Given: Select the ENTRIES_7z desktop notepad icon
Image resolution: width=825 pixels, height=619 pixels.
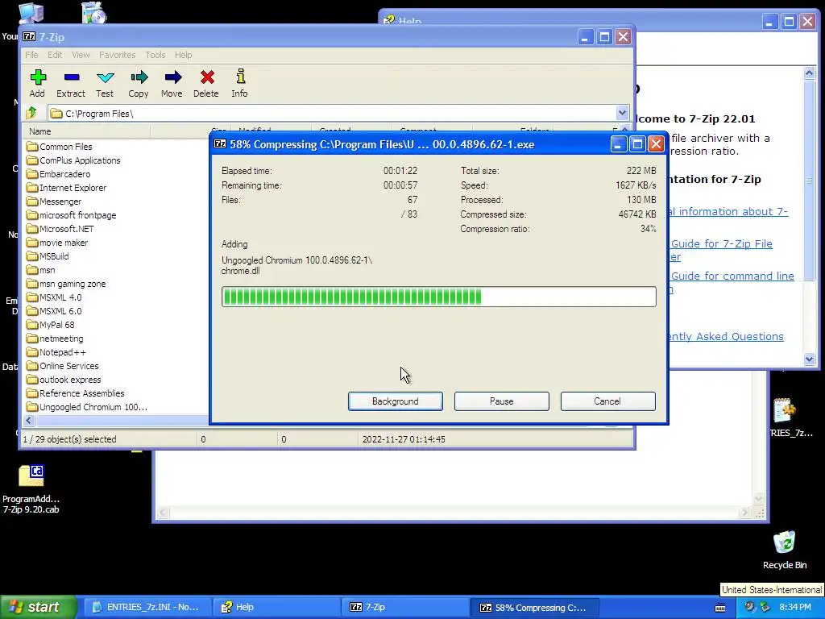Looking at the screenshot, I should 786,418.
